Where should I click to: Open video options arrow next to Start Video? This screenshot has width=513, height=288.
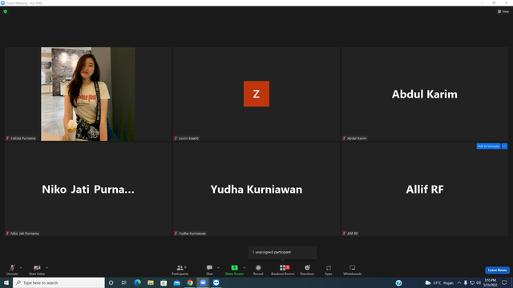47,268
